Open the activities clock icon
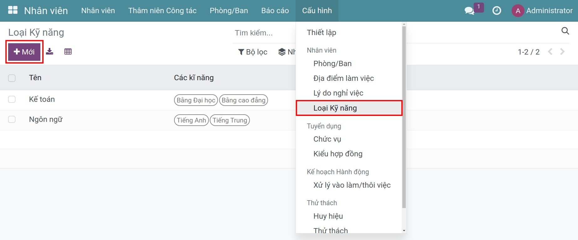 pyautogui.click(x=497, y=11)
